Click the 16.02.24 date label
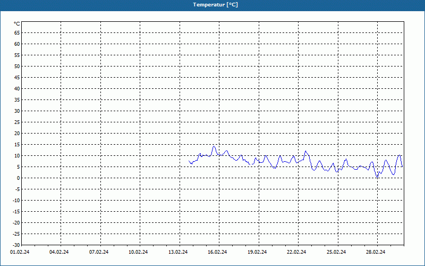 pyautogui.click(x=217, y=252)
